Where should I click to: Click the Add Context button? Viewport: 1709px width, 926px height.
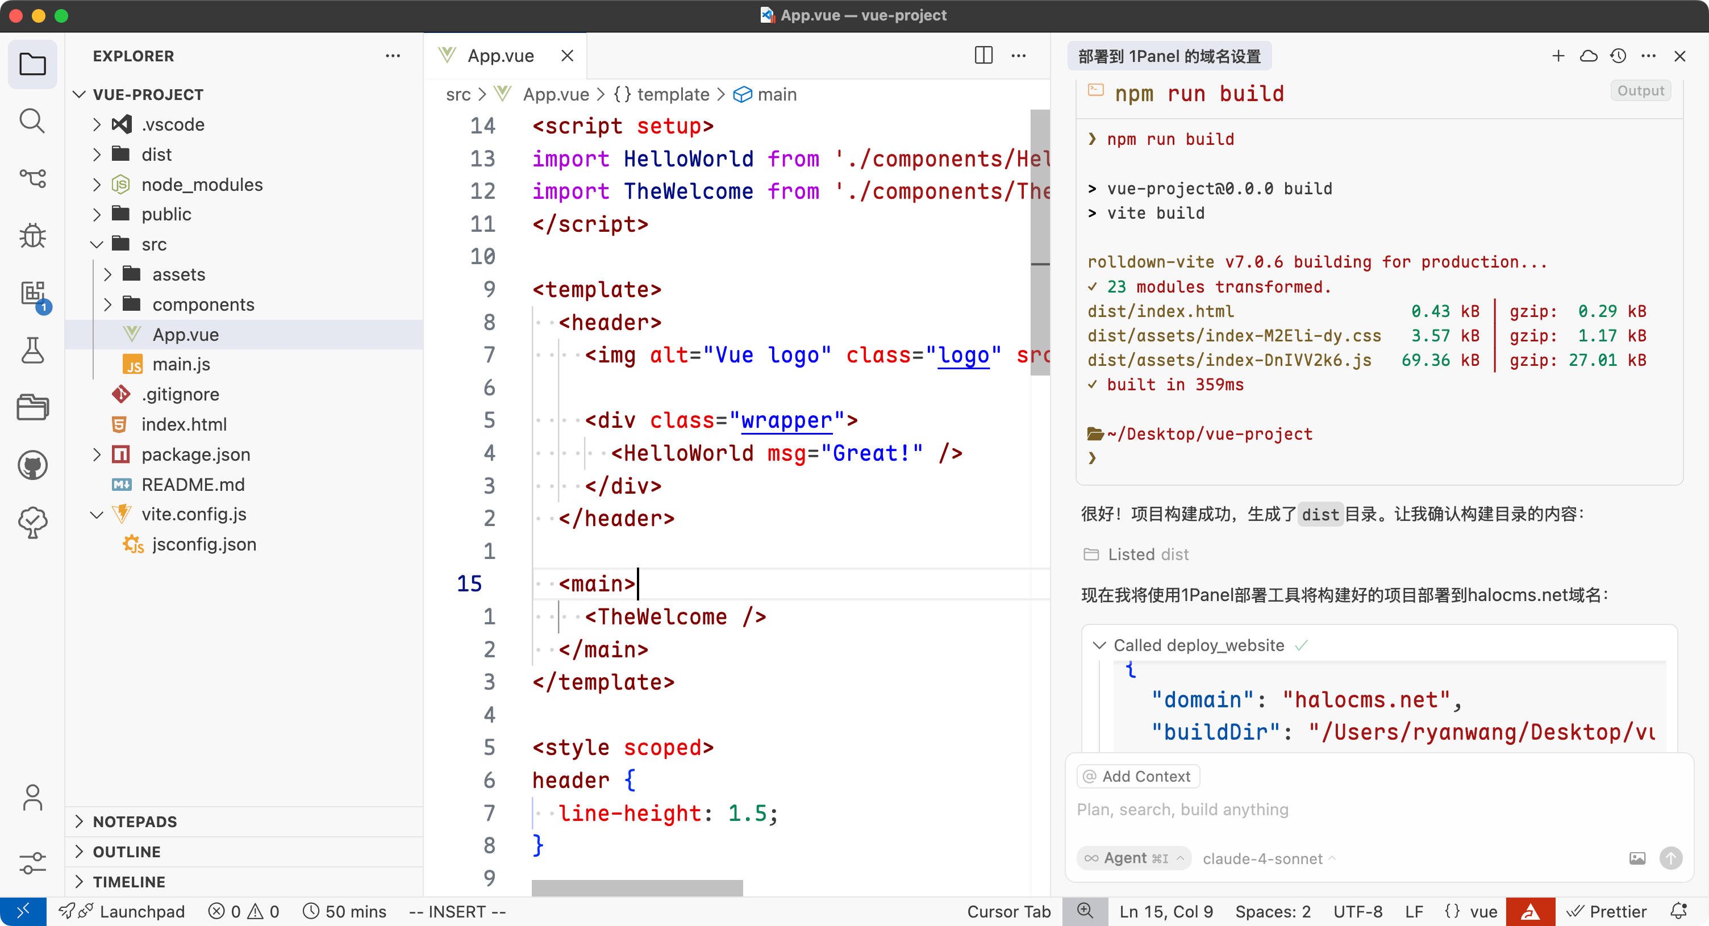point(1138,776)
